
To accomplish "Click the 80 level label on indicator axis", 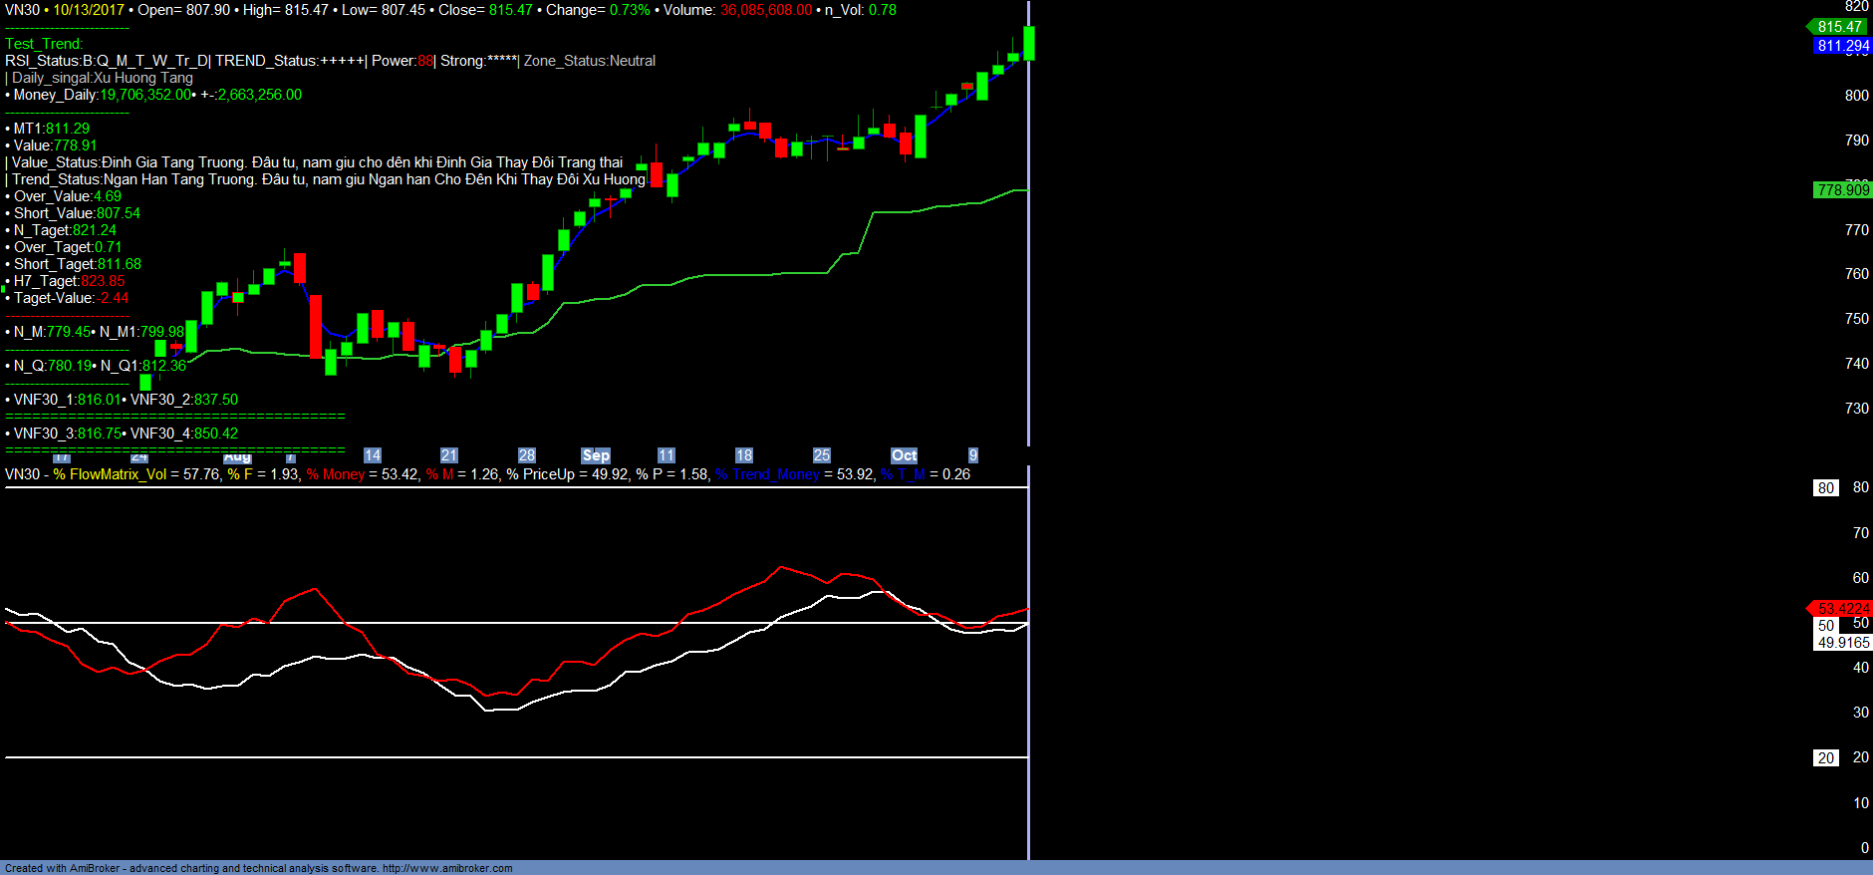I will click(1825, 488).
